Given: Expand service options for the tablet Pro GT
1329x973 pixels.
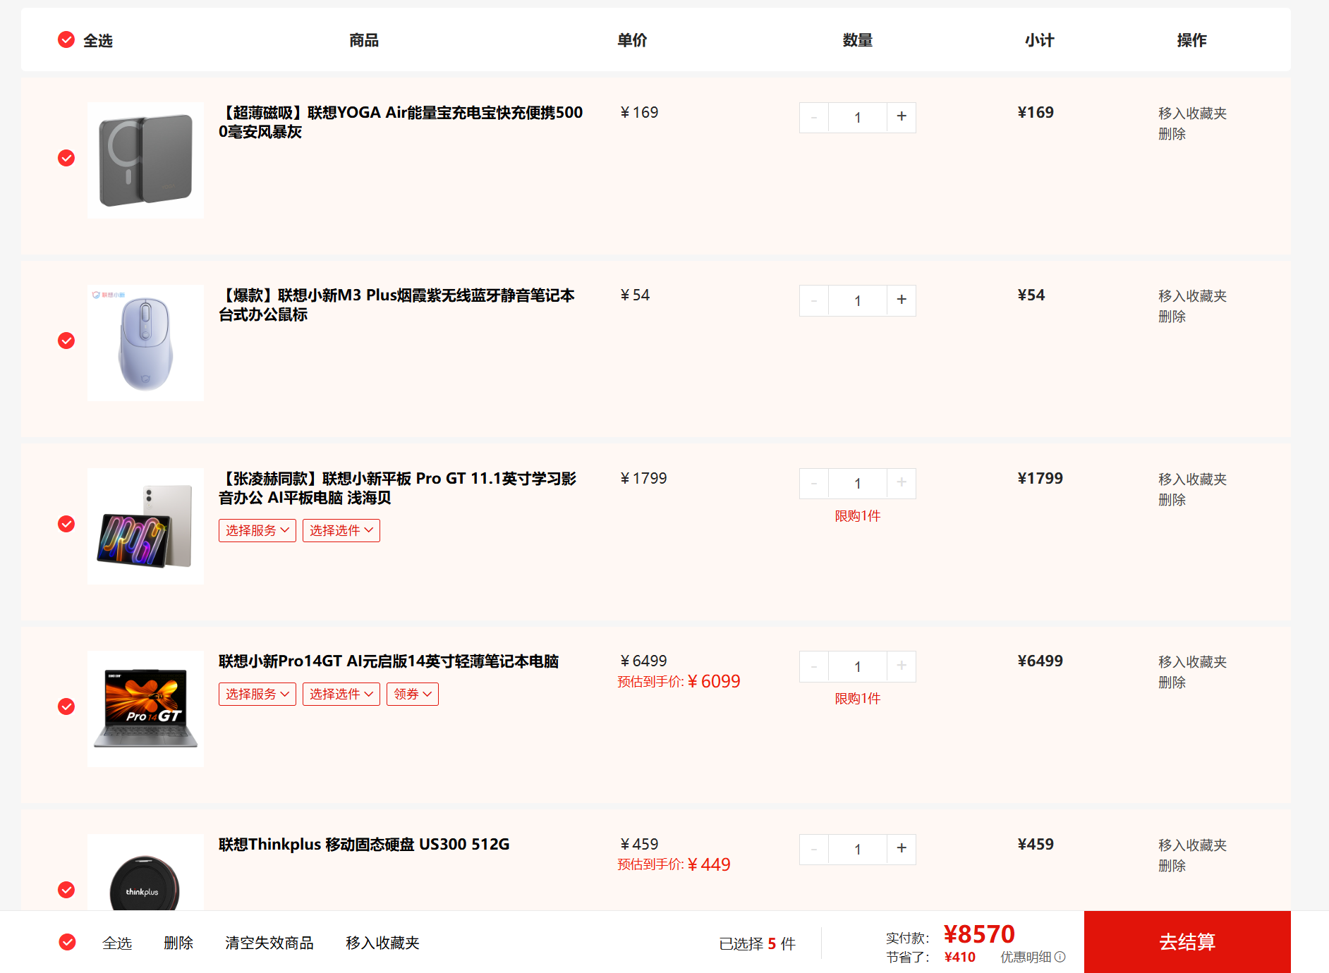Looking at the screenshot, I should (x=257, y=530).
